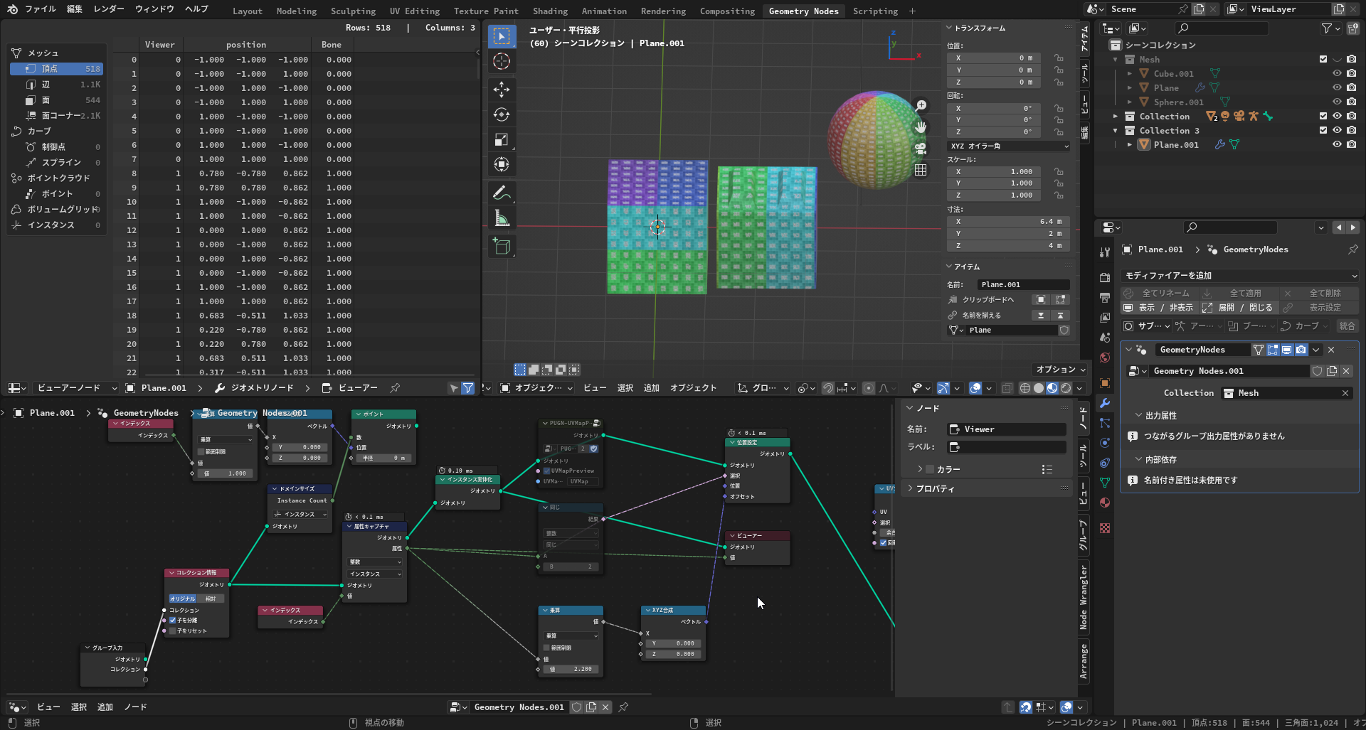Select the Move tool in viewport toolbar

502,89
